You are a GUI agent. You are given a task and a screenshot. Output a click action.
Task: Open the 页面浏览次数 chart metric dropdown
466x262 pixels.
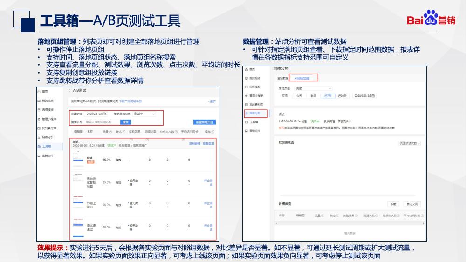[410, 143]
